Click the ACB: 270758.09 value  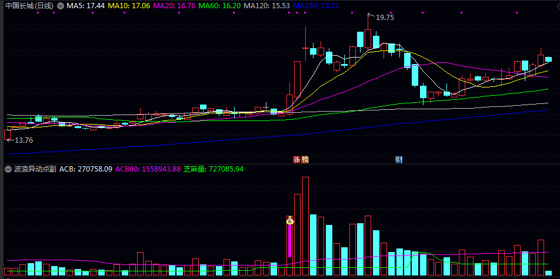click(x=86, y=169)
